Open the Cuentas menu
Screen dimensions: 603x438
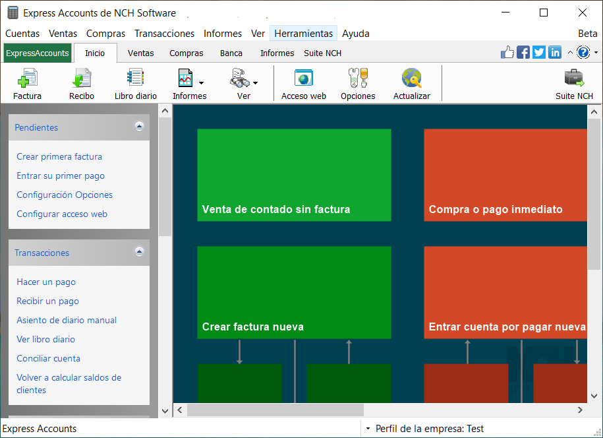(x=22, y=34)
